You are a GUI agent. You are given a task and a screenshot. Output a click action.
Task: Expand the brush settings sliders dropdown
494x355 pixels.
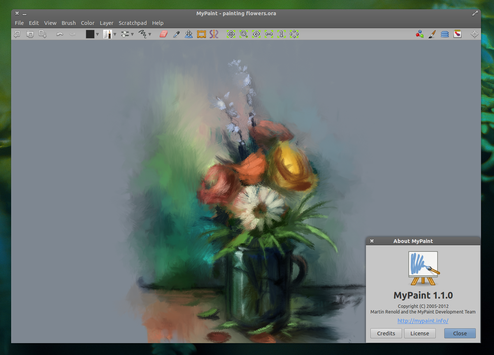tap(132, 34)
